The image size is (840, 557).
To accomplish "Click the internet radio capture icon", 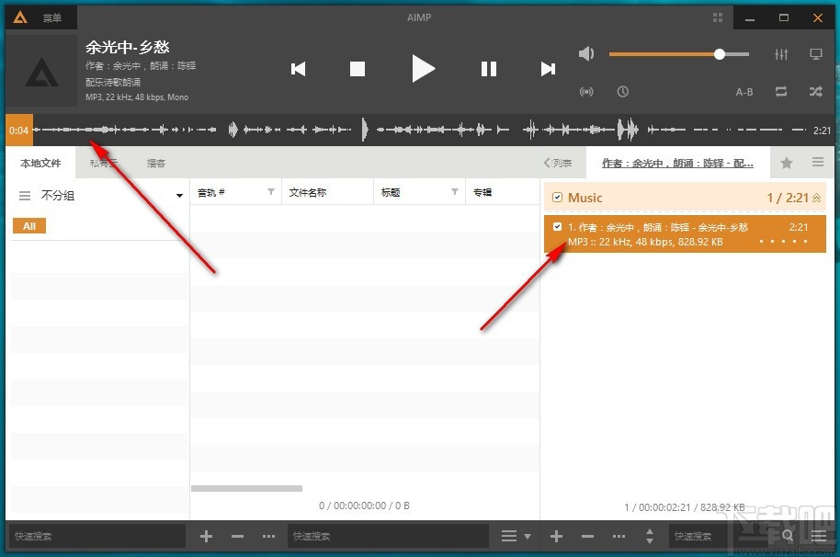I will (x=587, y=92).
